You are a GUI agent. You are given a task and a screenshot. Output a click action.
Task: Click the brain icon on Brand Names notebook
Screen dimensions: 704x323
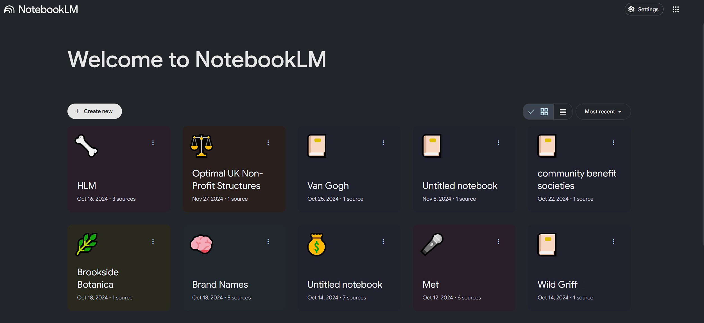pos(202,244)
